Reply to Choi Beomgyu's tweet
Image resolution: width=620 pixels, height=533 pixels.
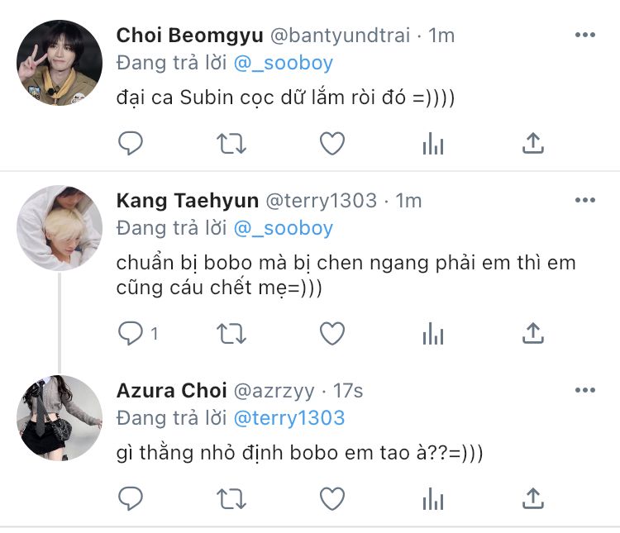(x=131, y=144)
